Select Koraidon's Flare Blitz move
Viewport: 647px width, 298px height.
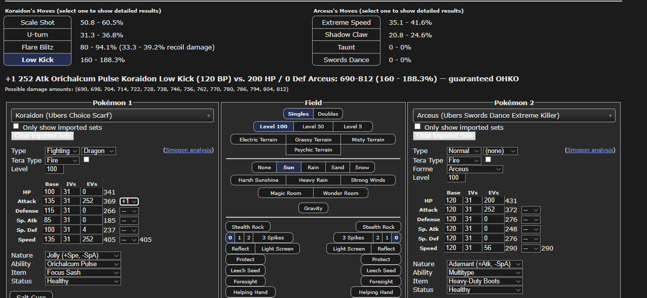37,47
